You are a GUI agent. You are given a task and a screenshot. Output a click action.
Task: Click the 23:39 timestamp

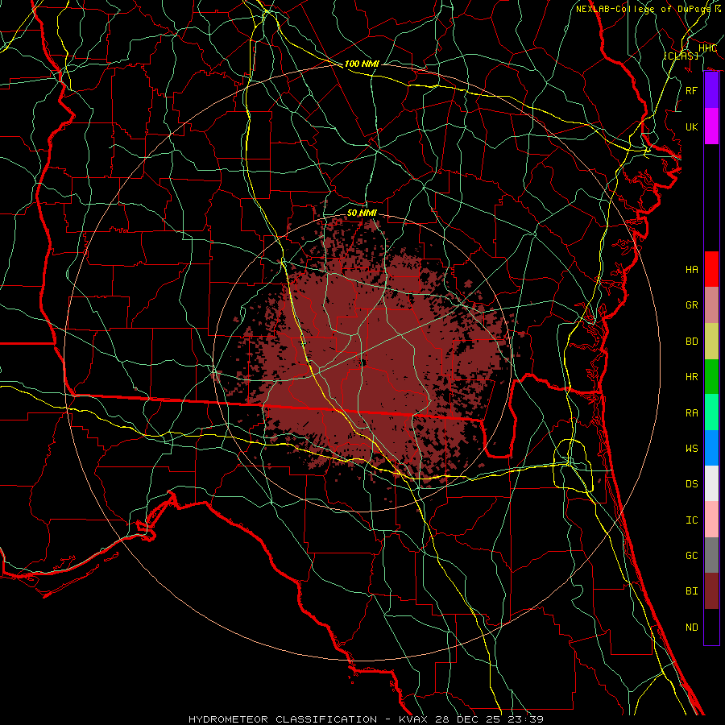tap(524, 719)
